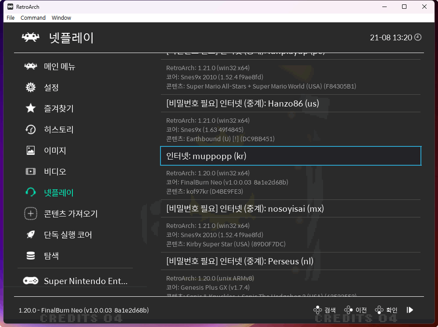Image resolution: width=438 pixels, height=327 pixels.
Task: Click the 넷플레이 headset icon
Action: [31, 192]
